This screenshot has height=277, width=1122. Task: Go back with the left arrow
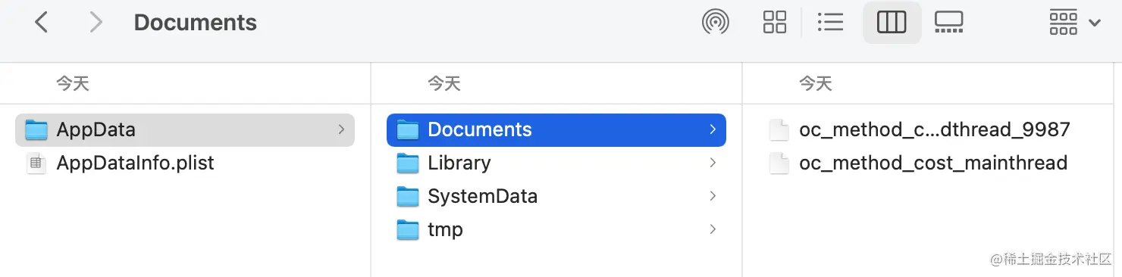[41, 22]
